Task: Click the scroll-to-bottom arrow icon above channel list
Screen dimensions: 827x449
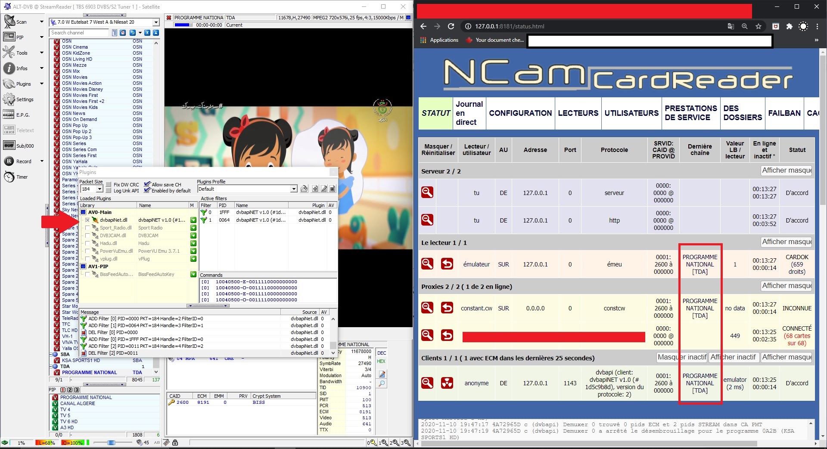Action: click(x=147, y=33)
